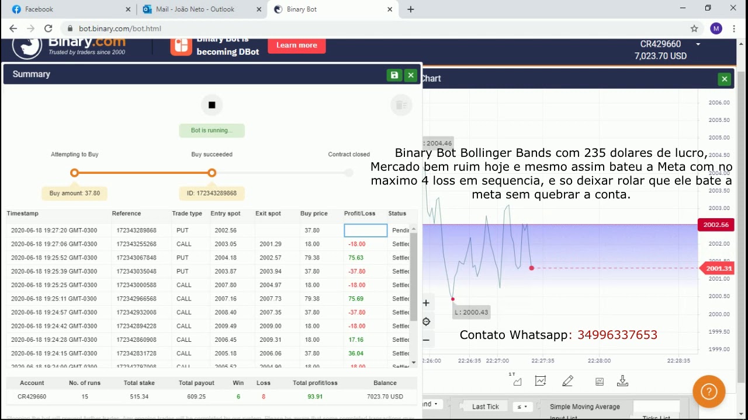
Task: Click the Buy price column header
Action: pos(314,213)
